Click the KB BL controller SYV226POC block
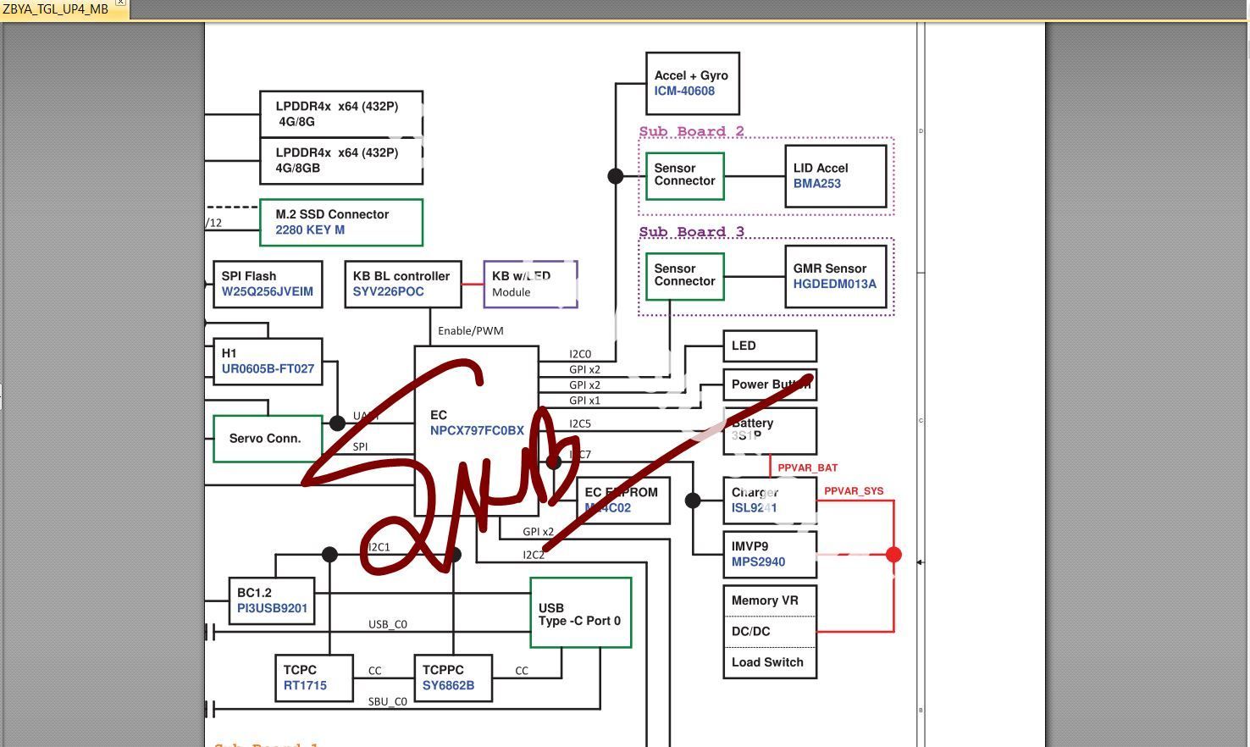Screen dimensions: 1250x747 [402, 284]
